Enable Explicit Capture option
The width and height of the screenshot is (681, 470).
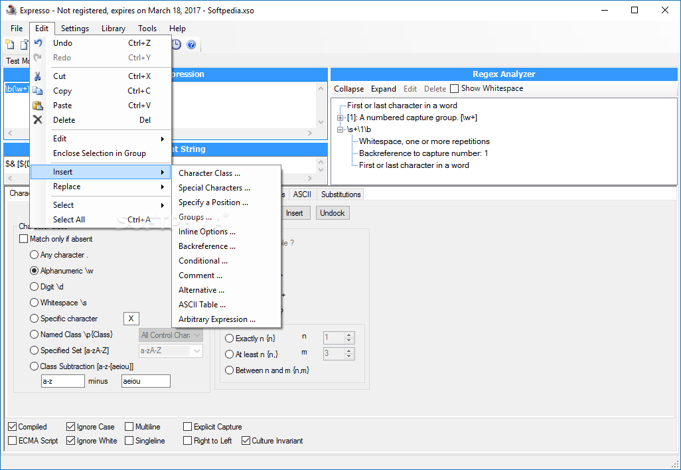point(187,427)
